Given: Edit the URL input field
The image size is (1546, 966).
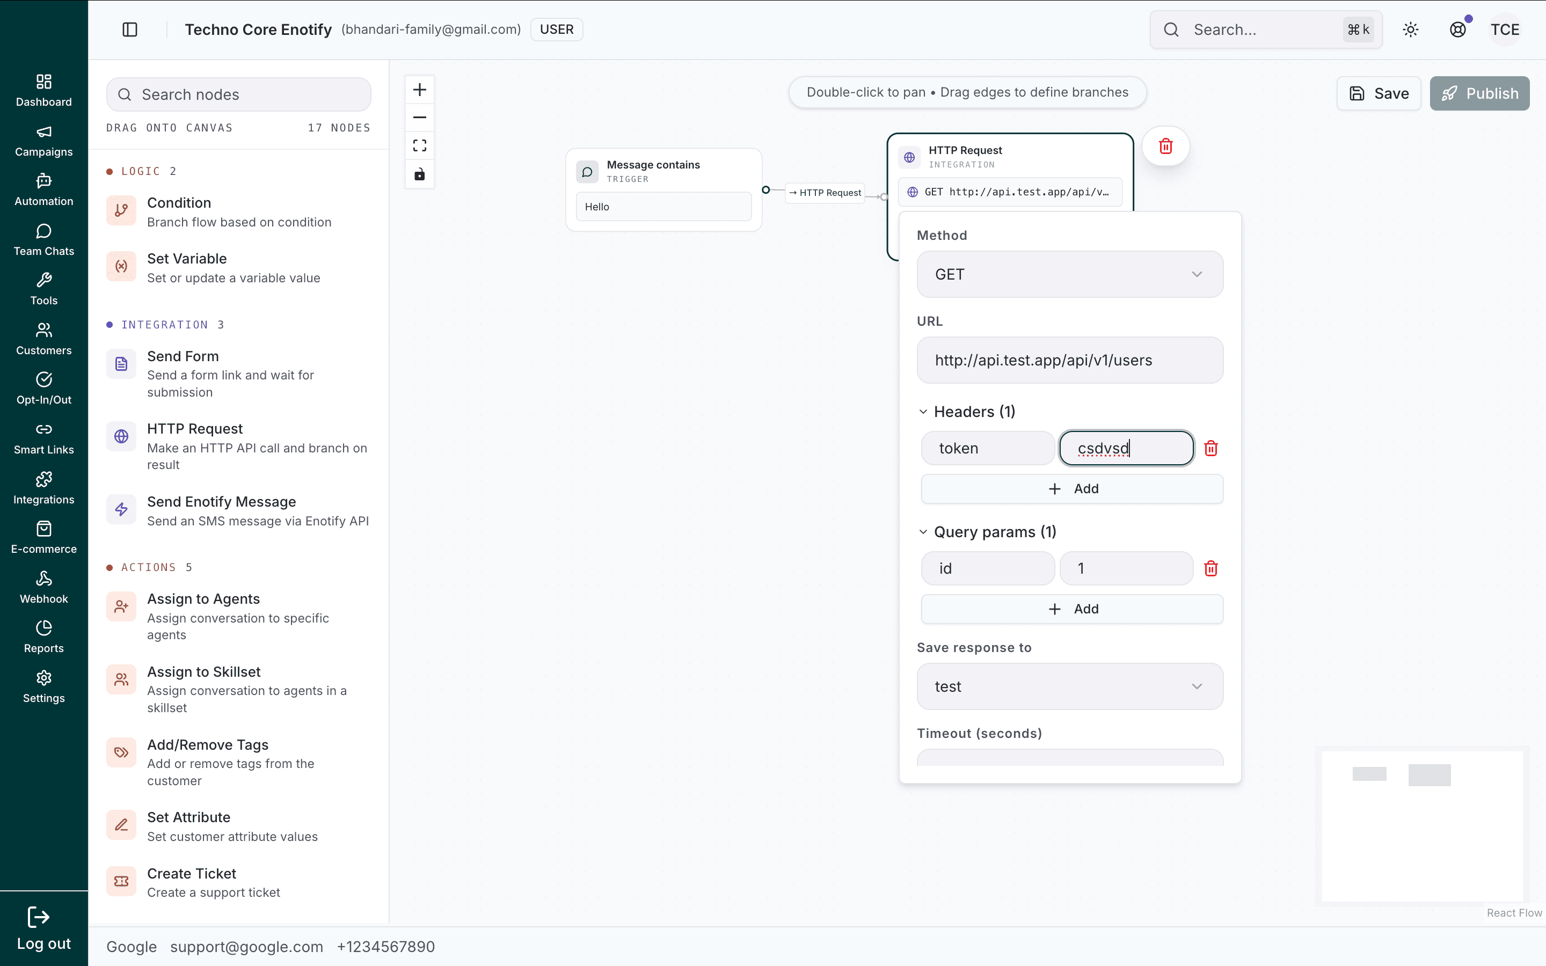Looking at the screenshot, I should point(1069,360).
